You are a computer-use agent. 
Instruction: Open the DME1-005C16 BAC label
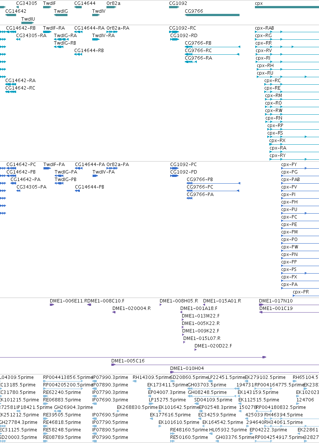click(128, 361)
